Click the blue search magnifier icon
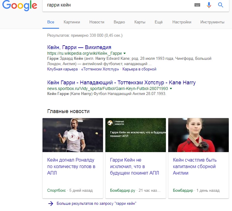The width and height of the screenshot is (232, 211). coord(220,5)
